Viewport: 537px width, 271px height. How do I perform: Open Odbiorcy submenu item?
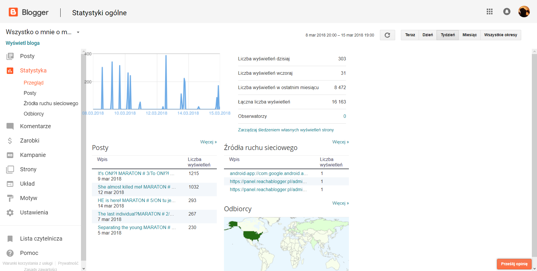point(34,114)
